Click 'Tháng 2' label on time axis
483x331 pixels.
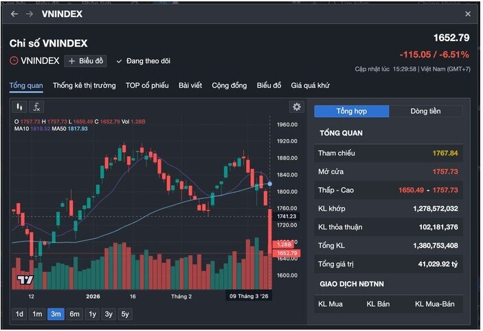coord(181,296)
